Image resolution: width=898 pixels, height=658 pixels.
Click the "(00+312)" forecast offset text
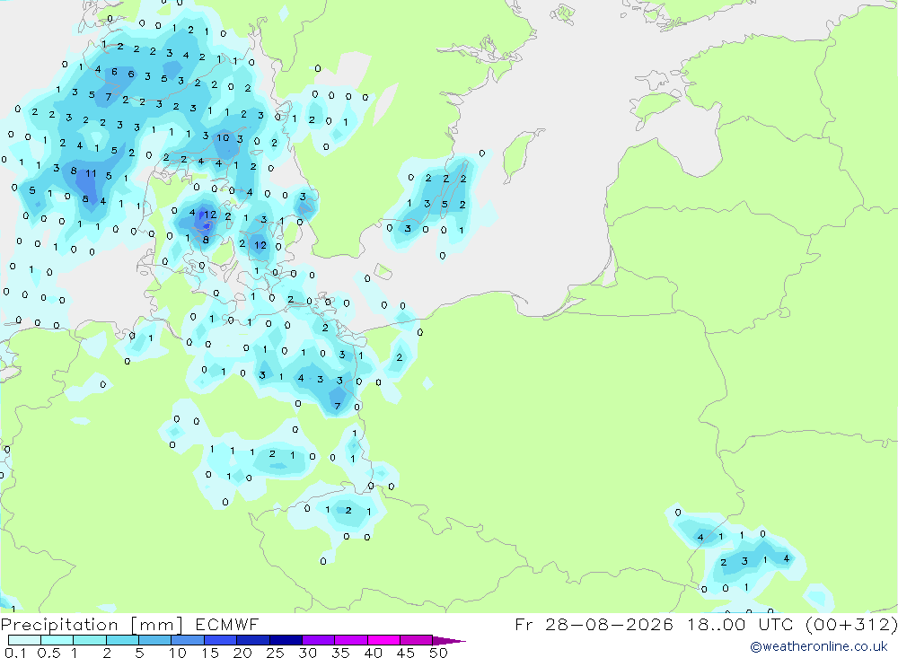coord(852,625)
